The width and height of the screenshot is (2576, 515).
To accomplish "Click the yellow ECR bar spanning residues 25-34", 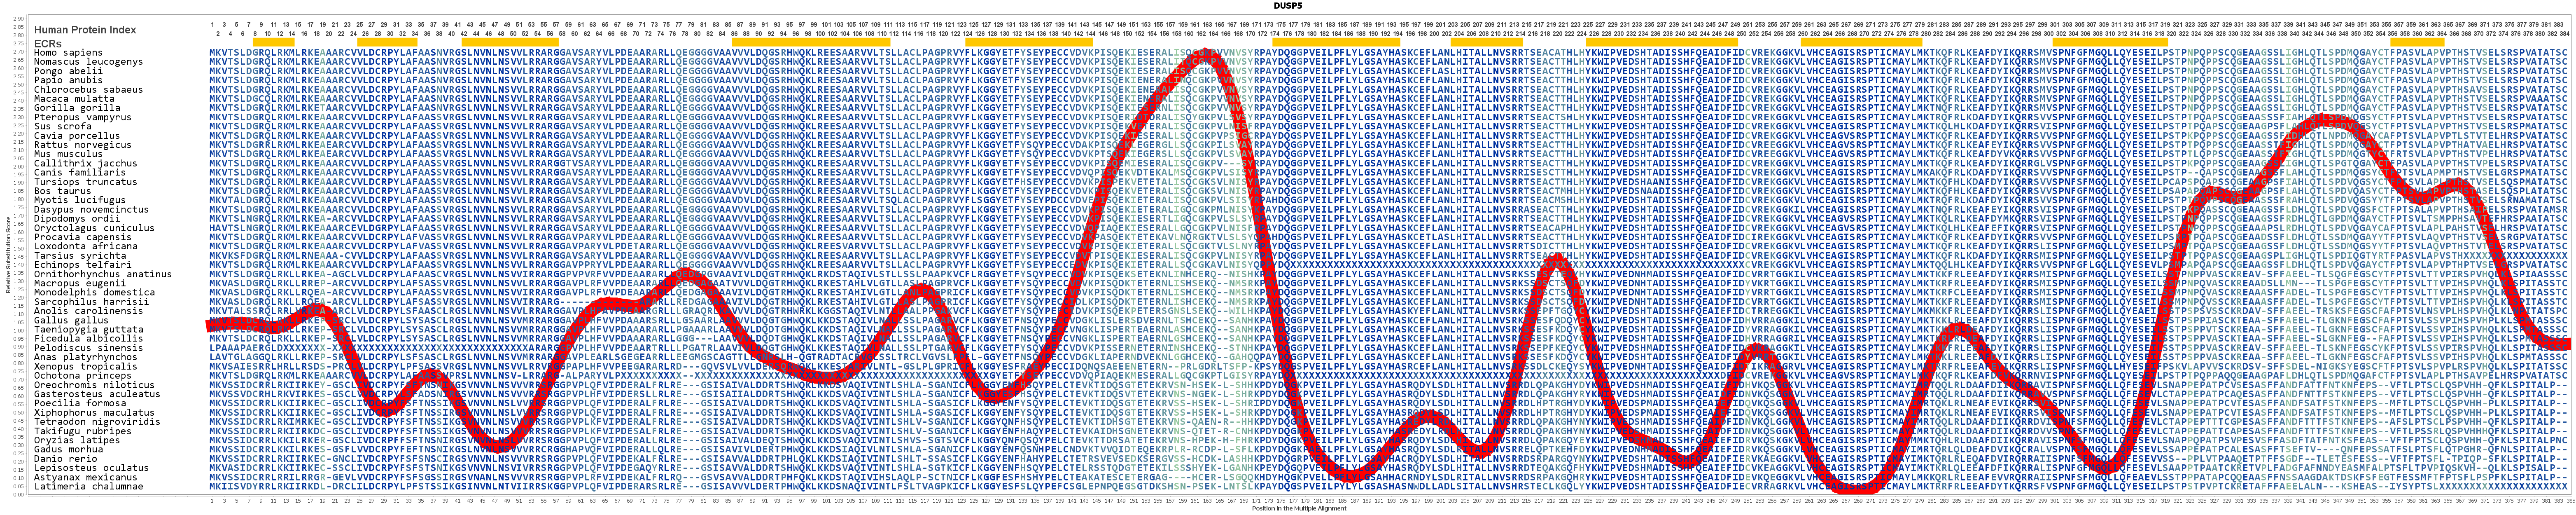I will coord(387,43).
